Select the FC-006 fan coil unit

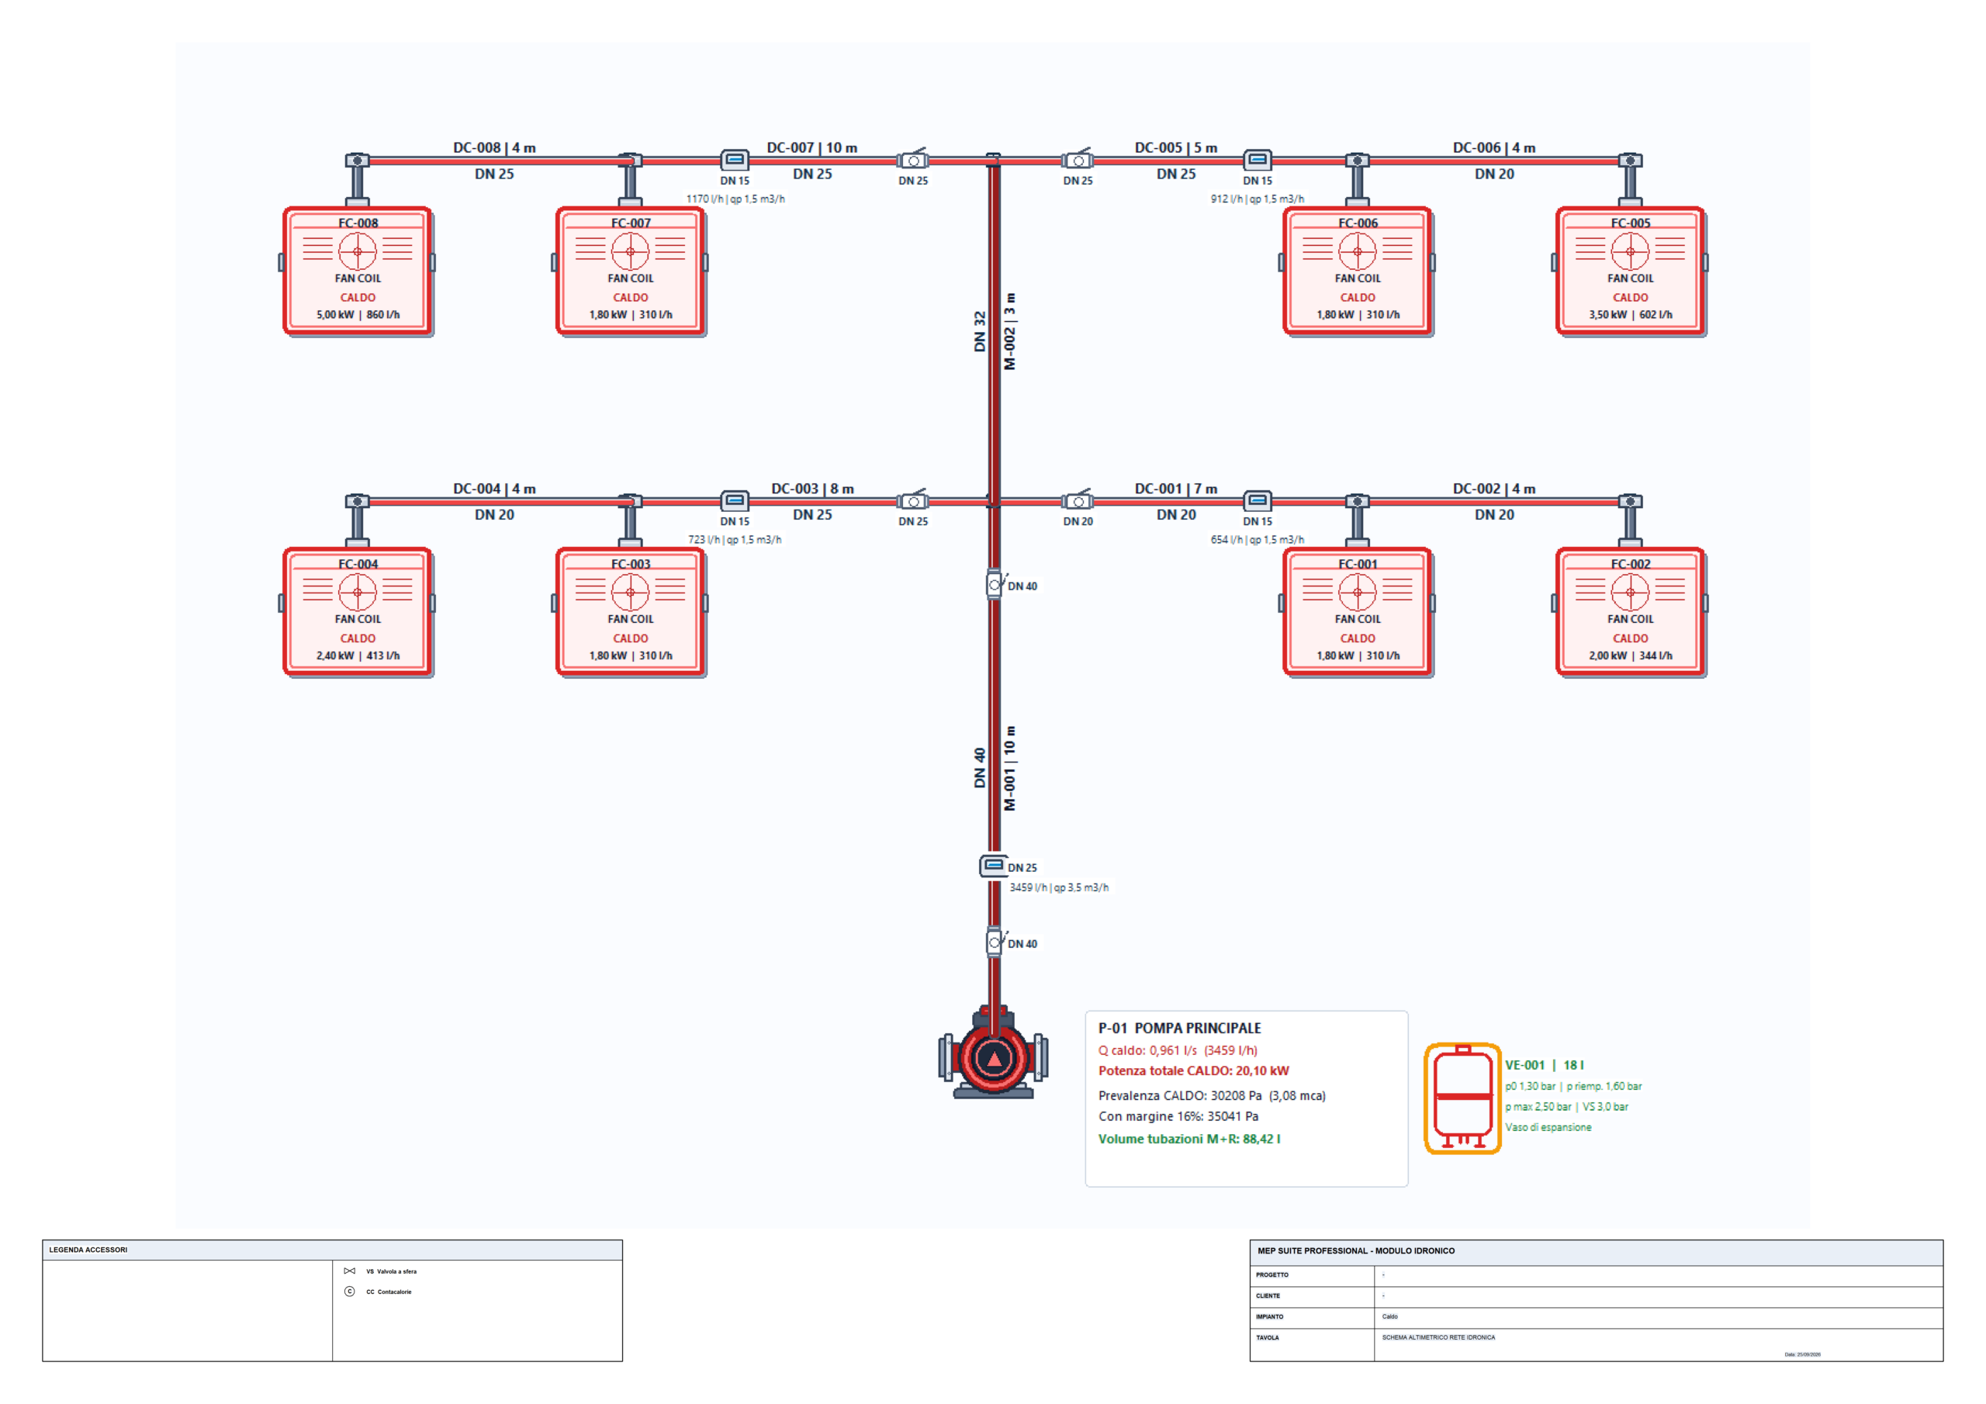click(x=1357, y=271)
